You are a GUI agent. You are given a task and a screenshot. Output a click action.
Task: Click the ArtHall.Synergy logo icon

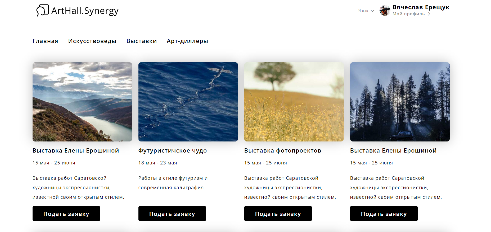[x=42, y=11]
